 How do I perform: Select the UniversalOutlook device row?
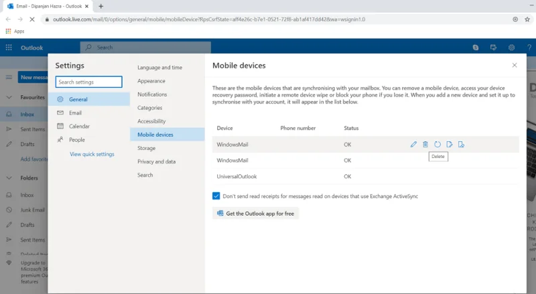pos(365,176)
